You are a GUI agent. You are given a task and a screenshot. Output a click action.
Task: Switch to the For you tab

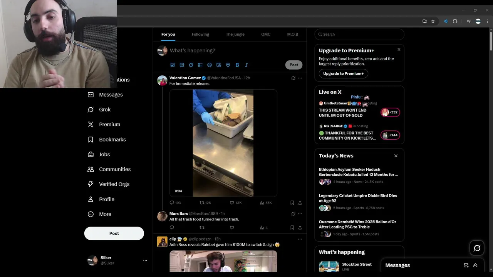pyautogui.click(x=168, y=34)
